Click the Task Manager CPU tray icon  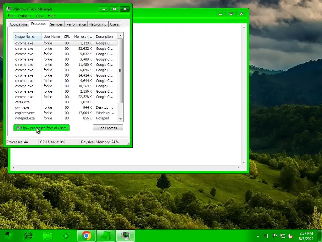click(x=266, y=236)
